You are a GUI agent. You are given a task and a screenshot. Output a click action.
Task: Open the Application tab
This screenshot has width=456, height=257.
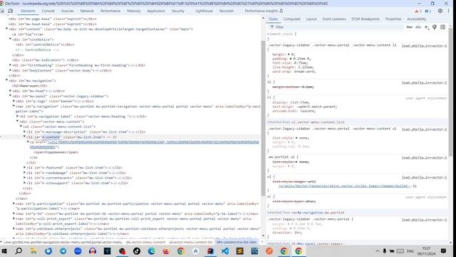tap(156, 11)
